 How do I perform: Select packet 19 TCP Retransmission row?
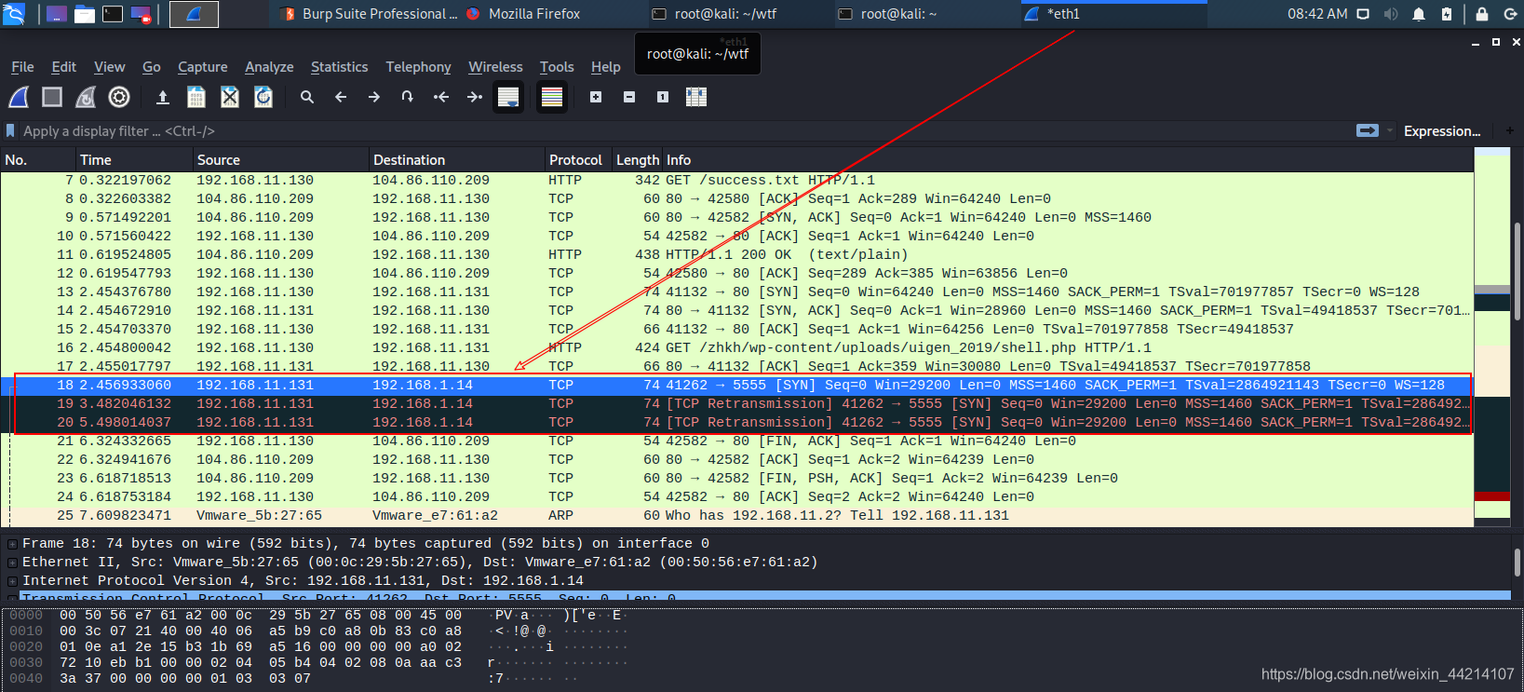pos(737,404)
